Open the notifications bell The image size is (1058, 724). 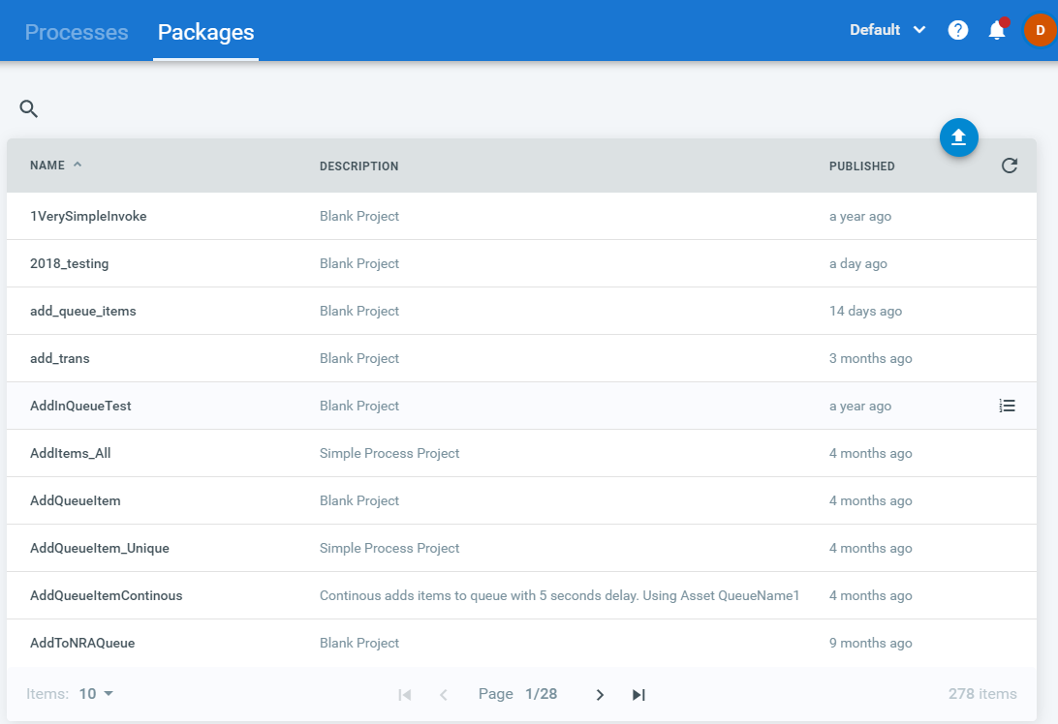coord(997,30)
